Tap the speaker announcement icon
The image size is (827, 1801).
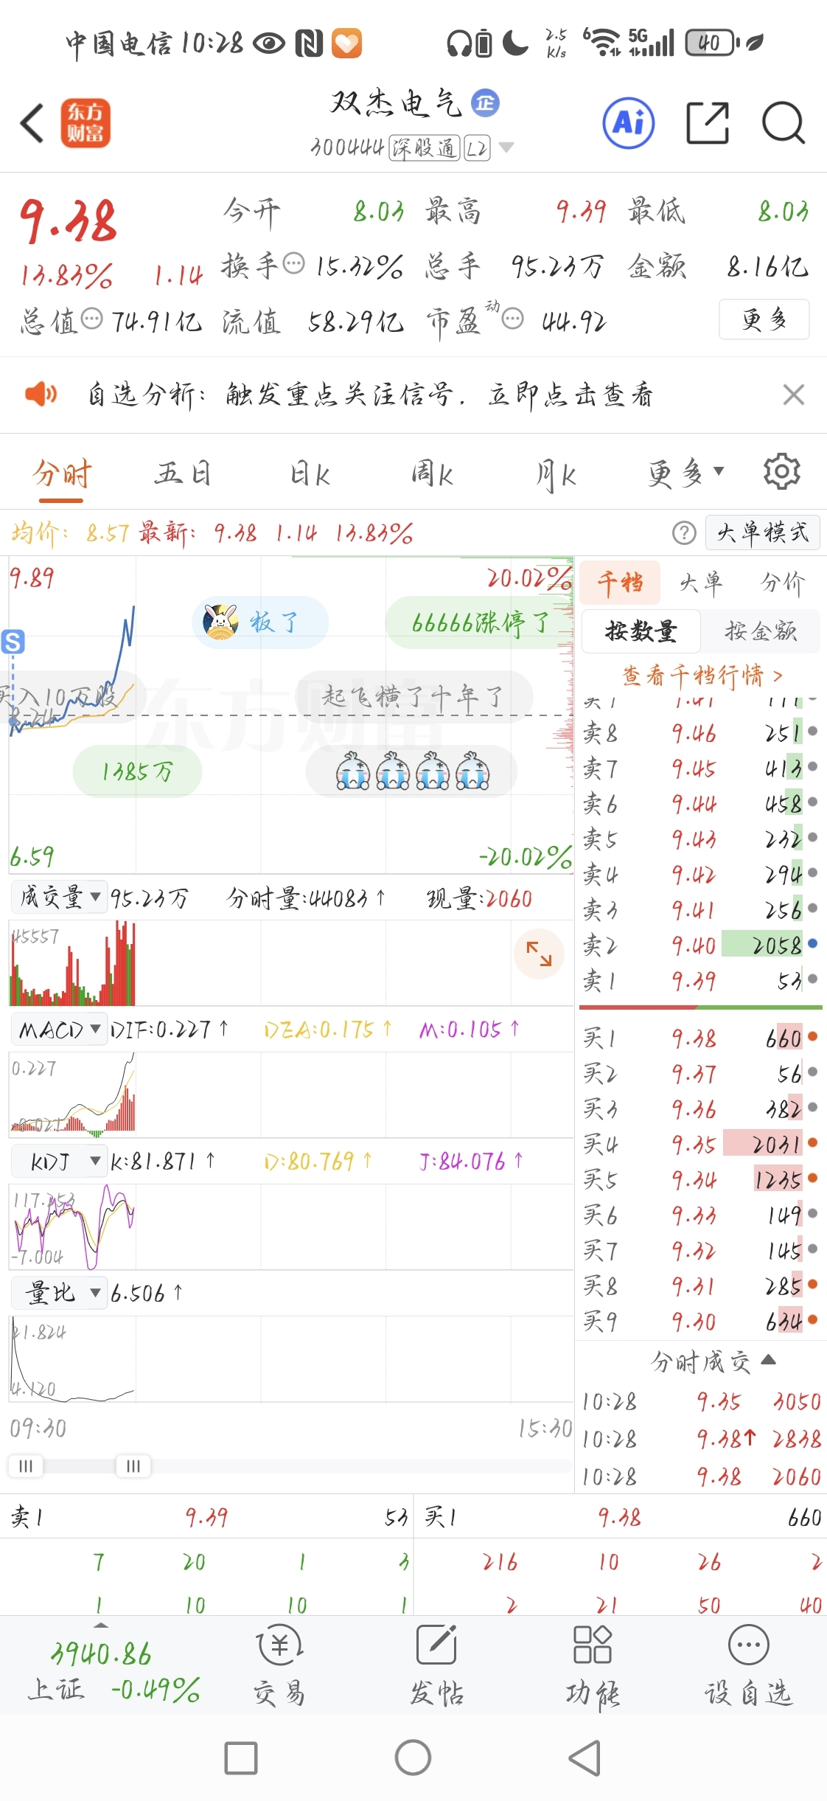point(41,394)
